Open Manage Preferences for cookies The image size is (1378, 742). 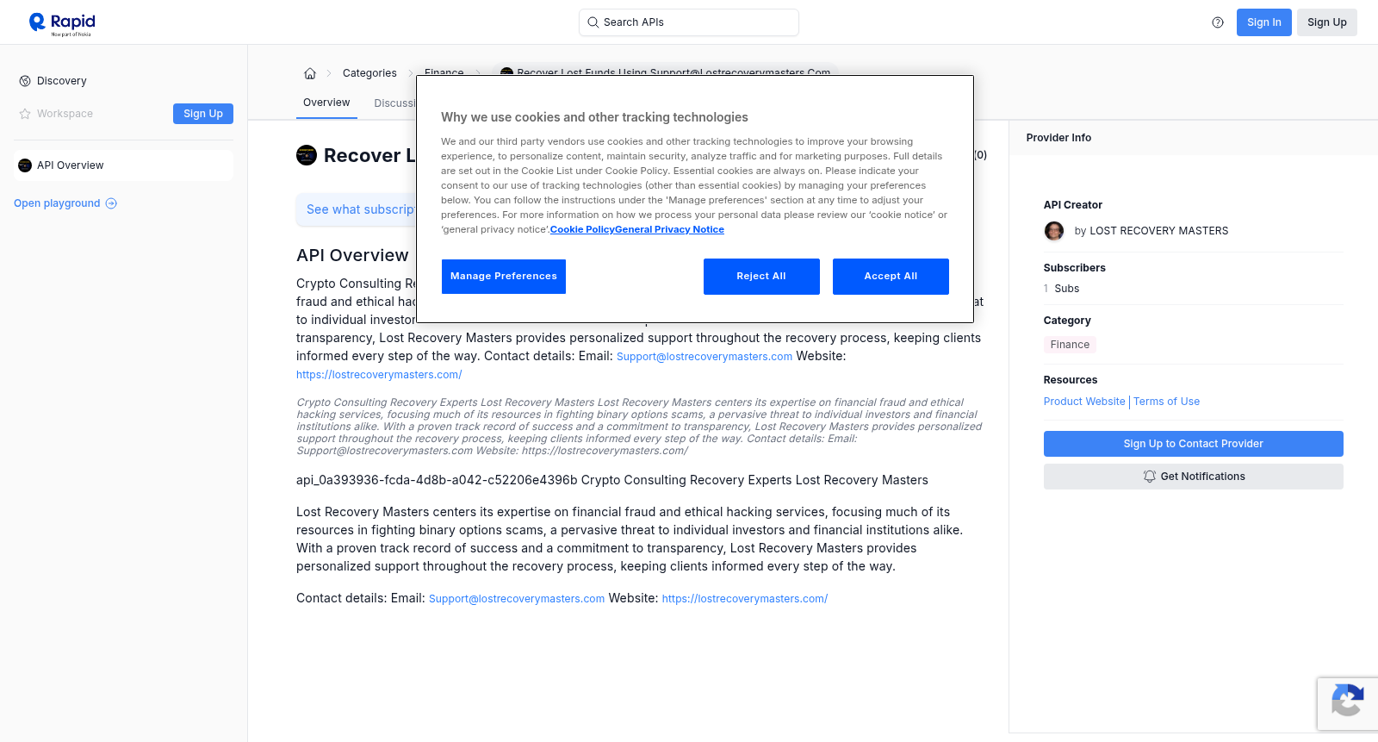[504, 277]
